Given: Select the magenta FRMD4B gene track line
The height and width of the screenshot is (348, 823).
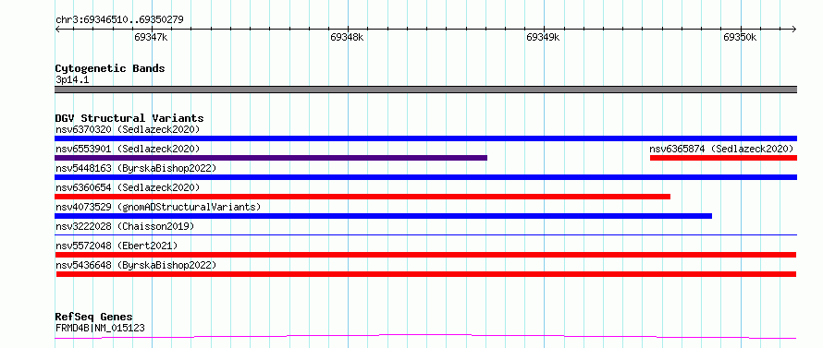Looking at the screenshot, I should pyautogui.click(x=425, y=337).
